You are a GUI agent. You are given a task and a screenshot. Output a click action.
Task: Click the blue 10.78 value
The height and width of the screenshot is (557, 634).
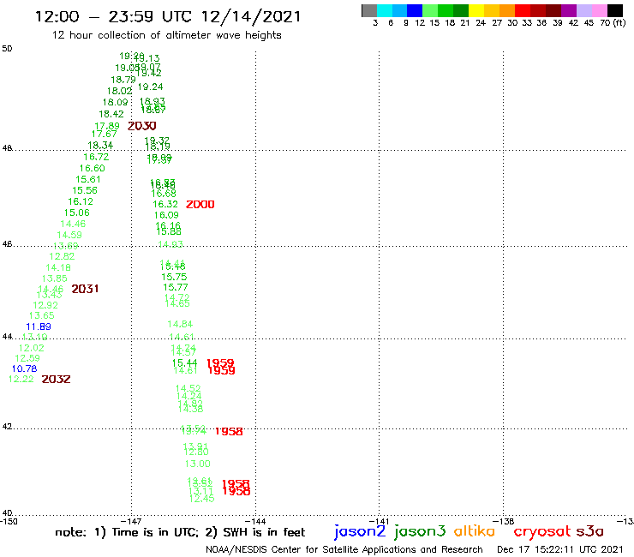coord(24,368)
